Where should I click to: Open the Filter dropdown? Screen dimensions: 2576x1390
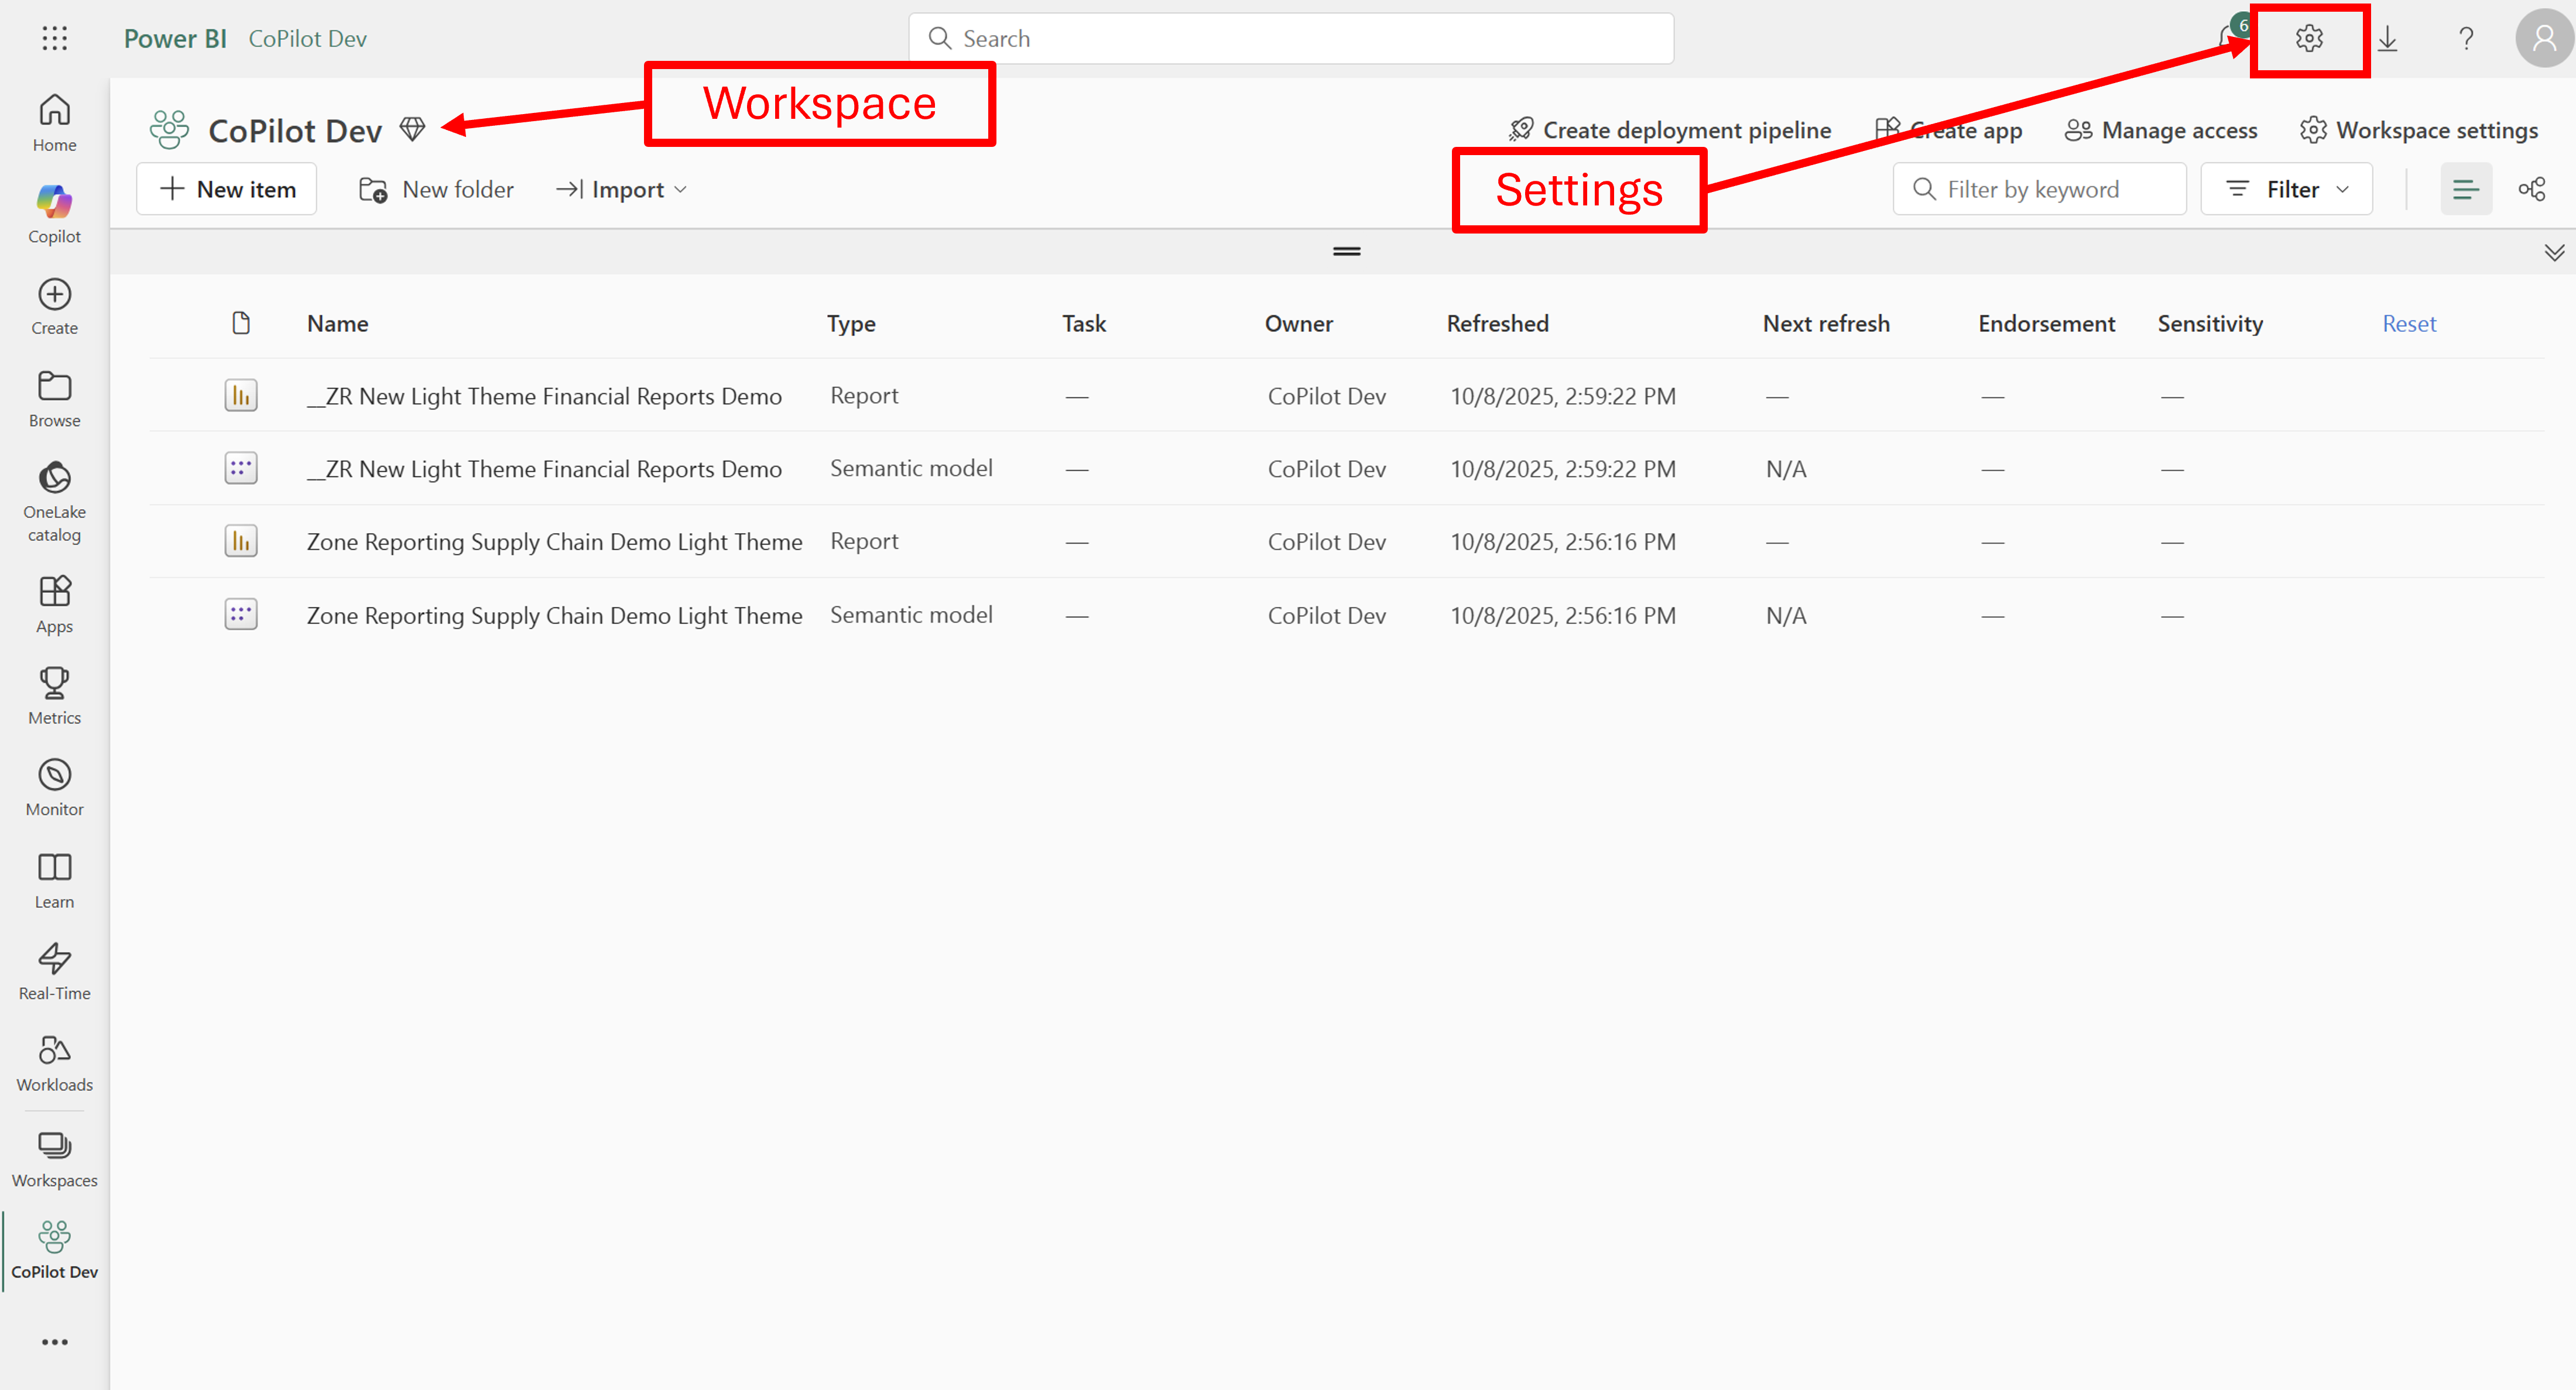2287,189
